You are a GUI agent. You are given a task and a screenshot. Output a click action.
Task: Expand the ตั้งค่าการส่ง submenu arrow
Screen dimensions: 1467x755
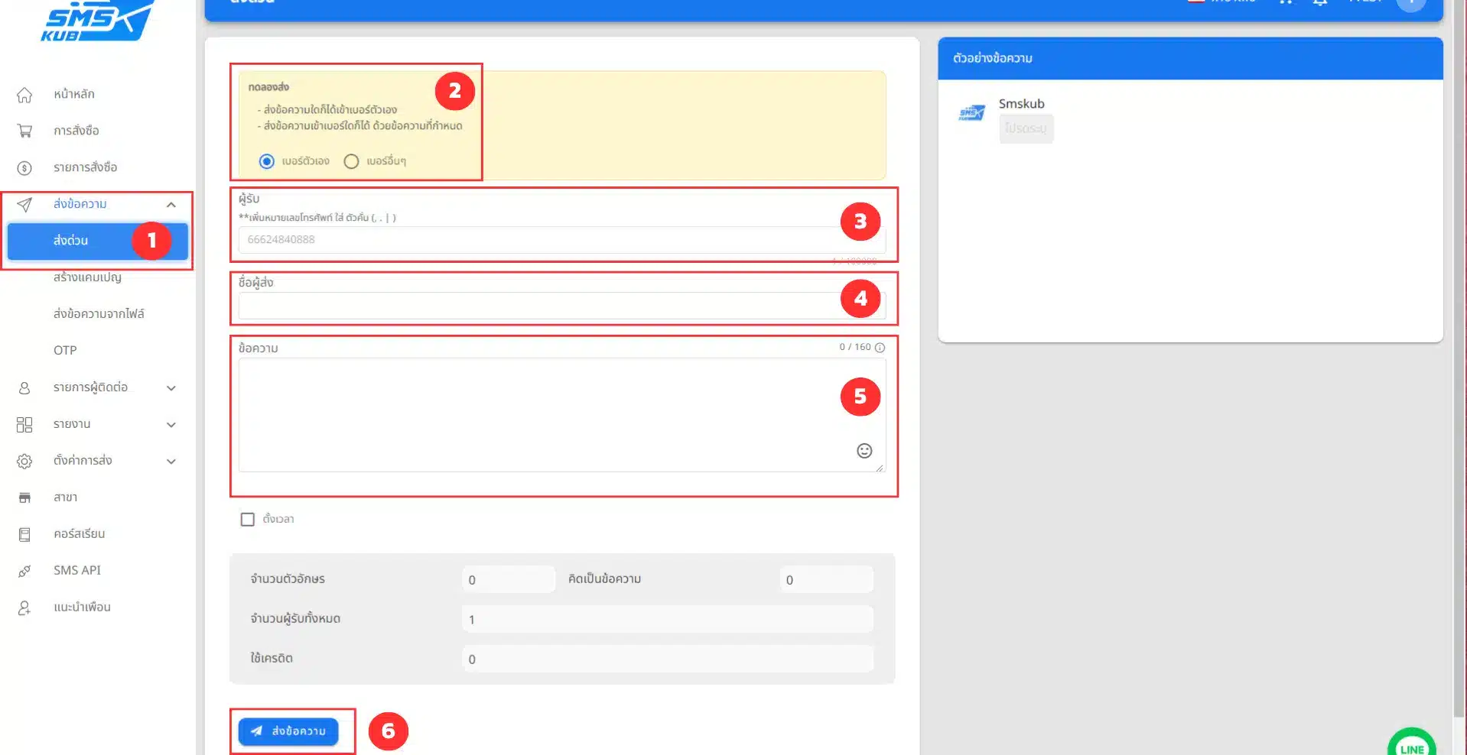click(171, 462)
